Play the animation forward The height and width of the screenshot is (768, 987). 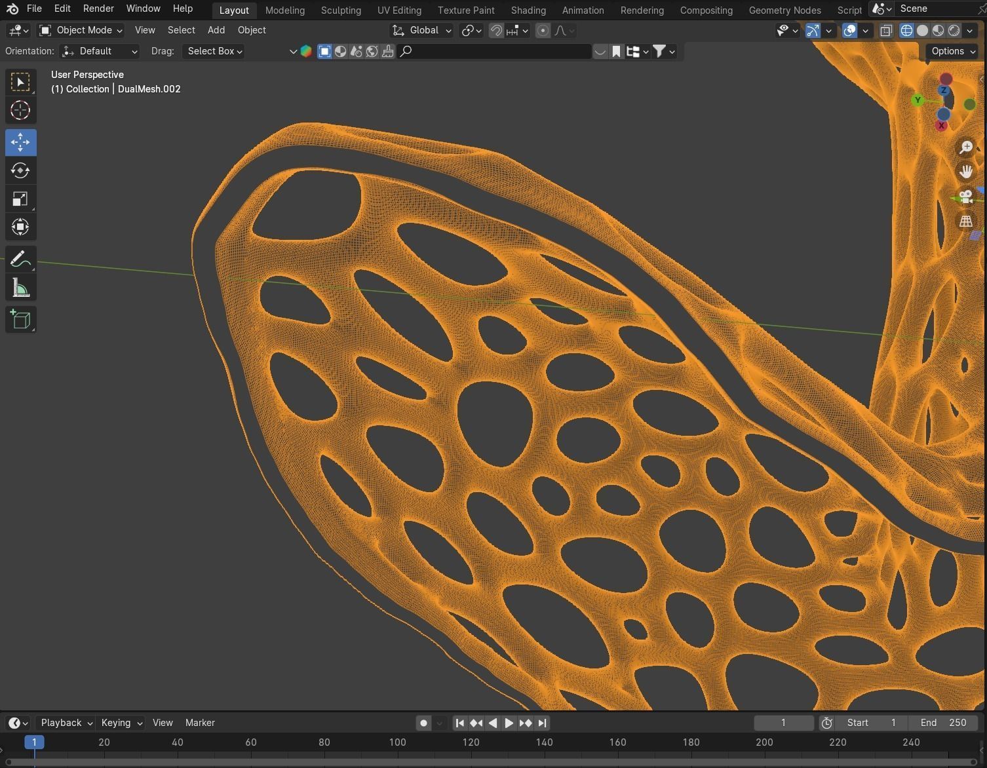point(509,723)
